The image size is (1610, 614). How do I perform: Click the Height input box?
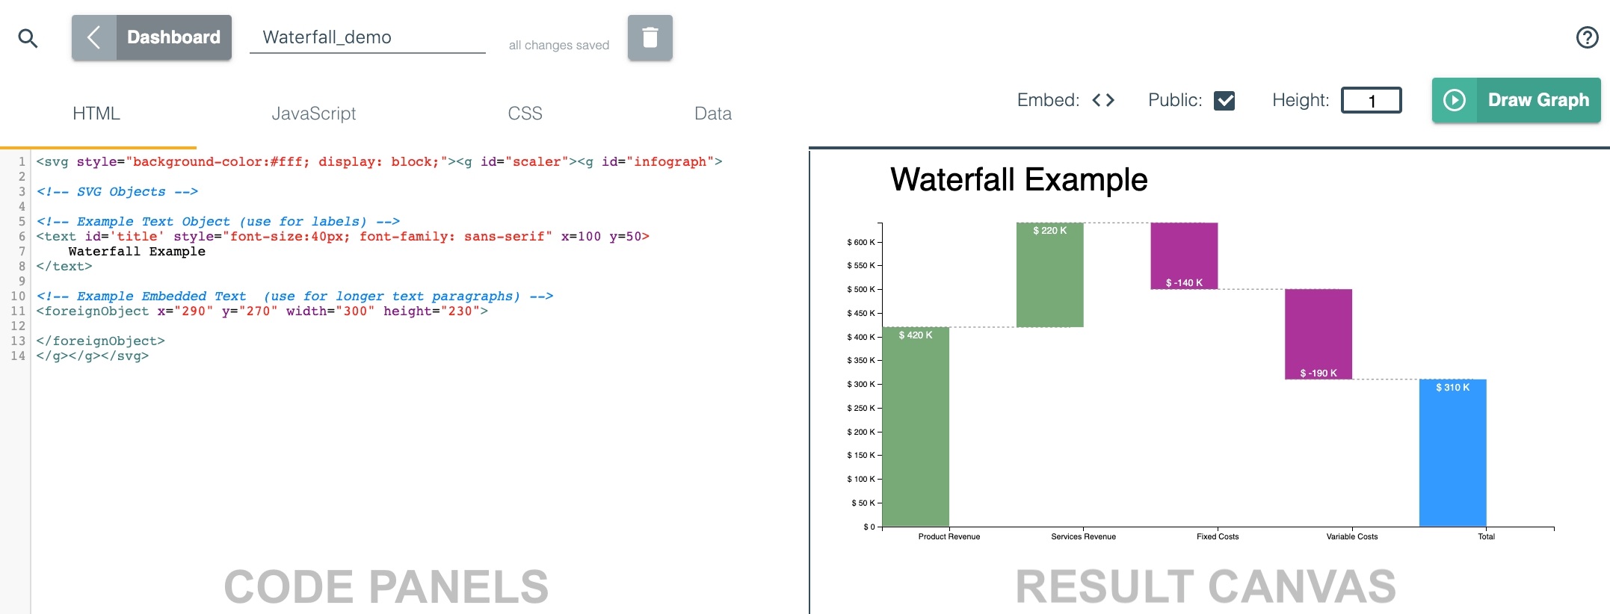point(1371,101)
